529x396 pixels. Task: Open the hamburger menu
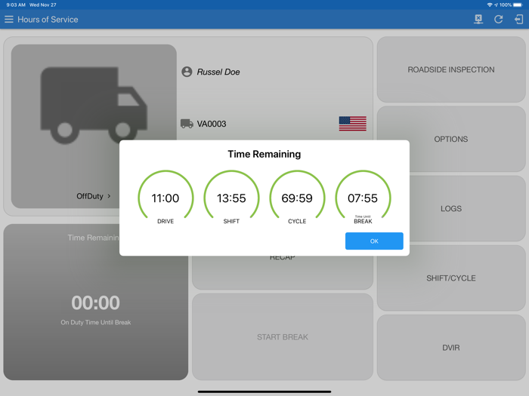[9, 20]
